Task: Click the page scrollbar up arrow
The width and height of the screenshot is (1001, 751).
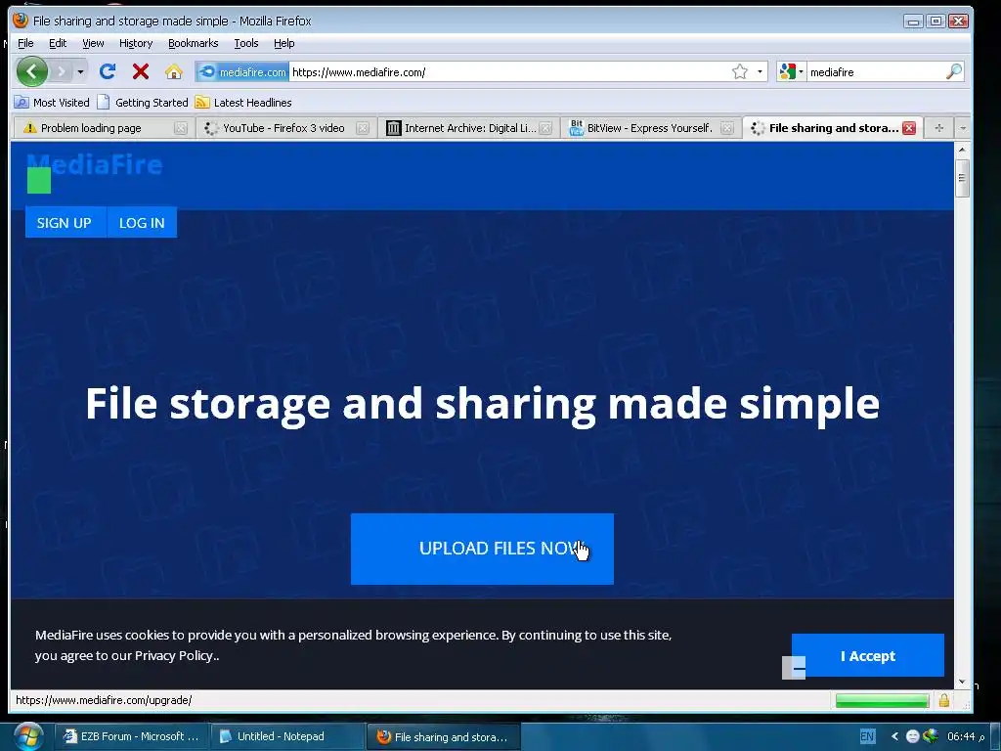Action: [962, 149]
